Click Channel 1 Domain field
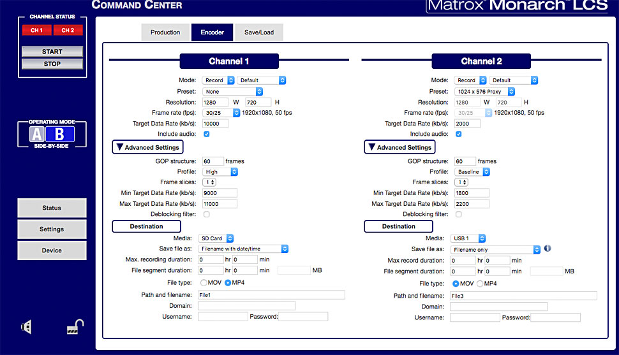The image size is (619, 355). click(247, 306)
